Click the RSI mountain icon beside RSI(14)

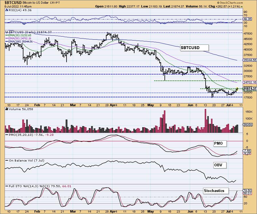(x=7, y=10)
